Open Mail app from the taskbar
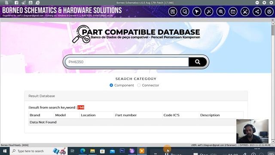 [112, 151]
